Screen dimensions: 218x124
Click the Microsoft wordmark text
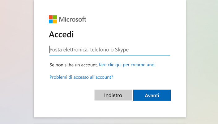(x=73, y=19)
